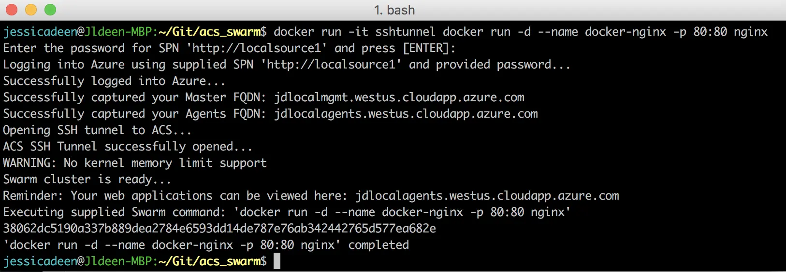Close the terminal window with red button
The image size is (786, 272).
12,10
